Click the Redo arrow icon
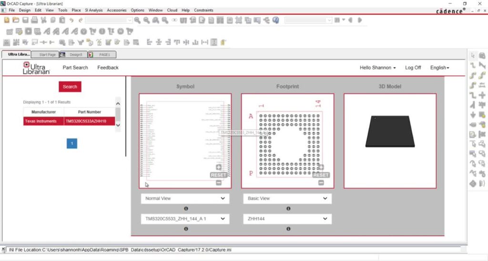 [x=81, y=20]
